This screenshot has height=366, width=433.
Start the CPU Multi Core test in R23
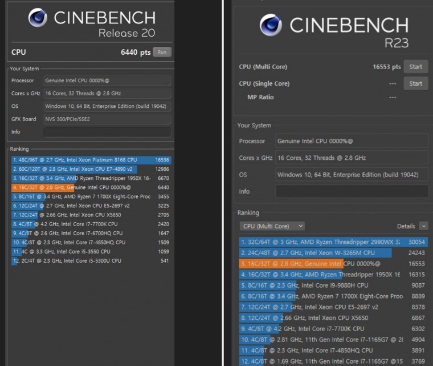(415, 67)
